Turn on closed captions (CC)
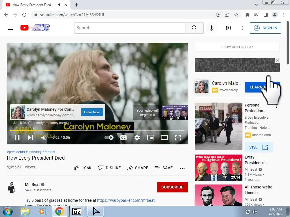The width and height of the screenshot is (290, 217). [x=123, y=138]
